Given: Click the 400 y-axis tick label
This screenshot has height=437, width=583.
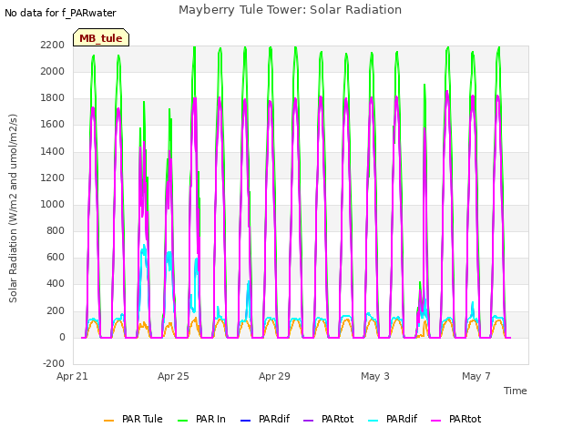Looking at the screenshot, I should tap(56, 283).
